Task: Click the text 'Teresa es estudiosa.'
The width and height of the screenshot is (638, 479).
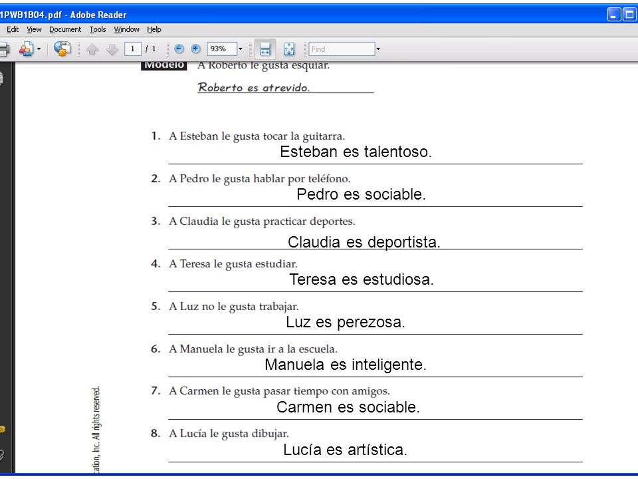Action: click(x=362, y=279)
